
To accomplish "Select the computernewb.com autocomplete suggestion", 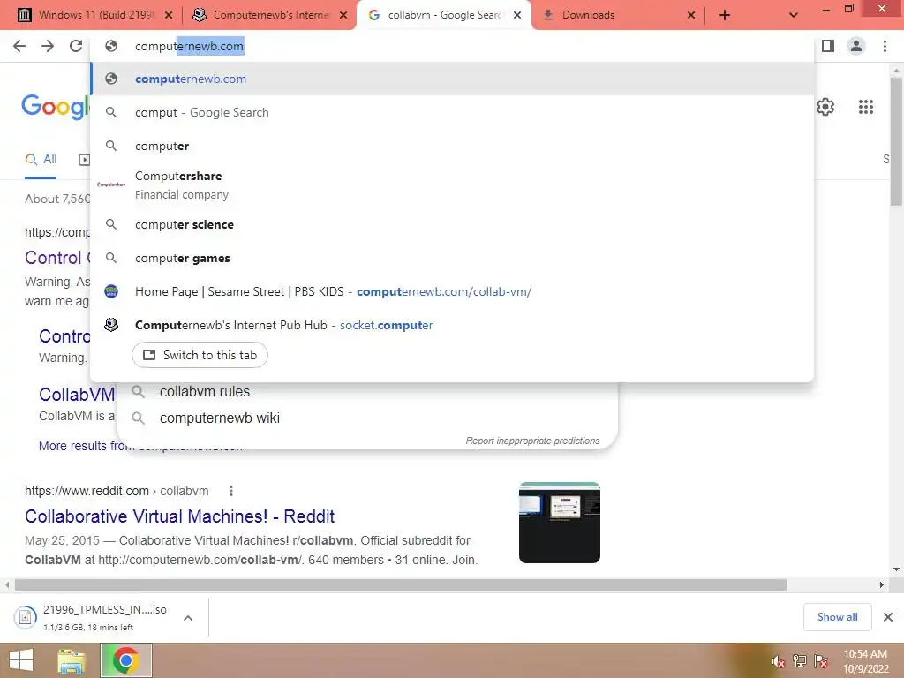I will (x=452, y=79).
